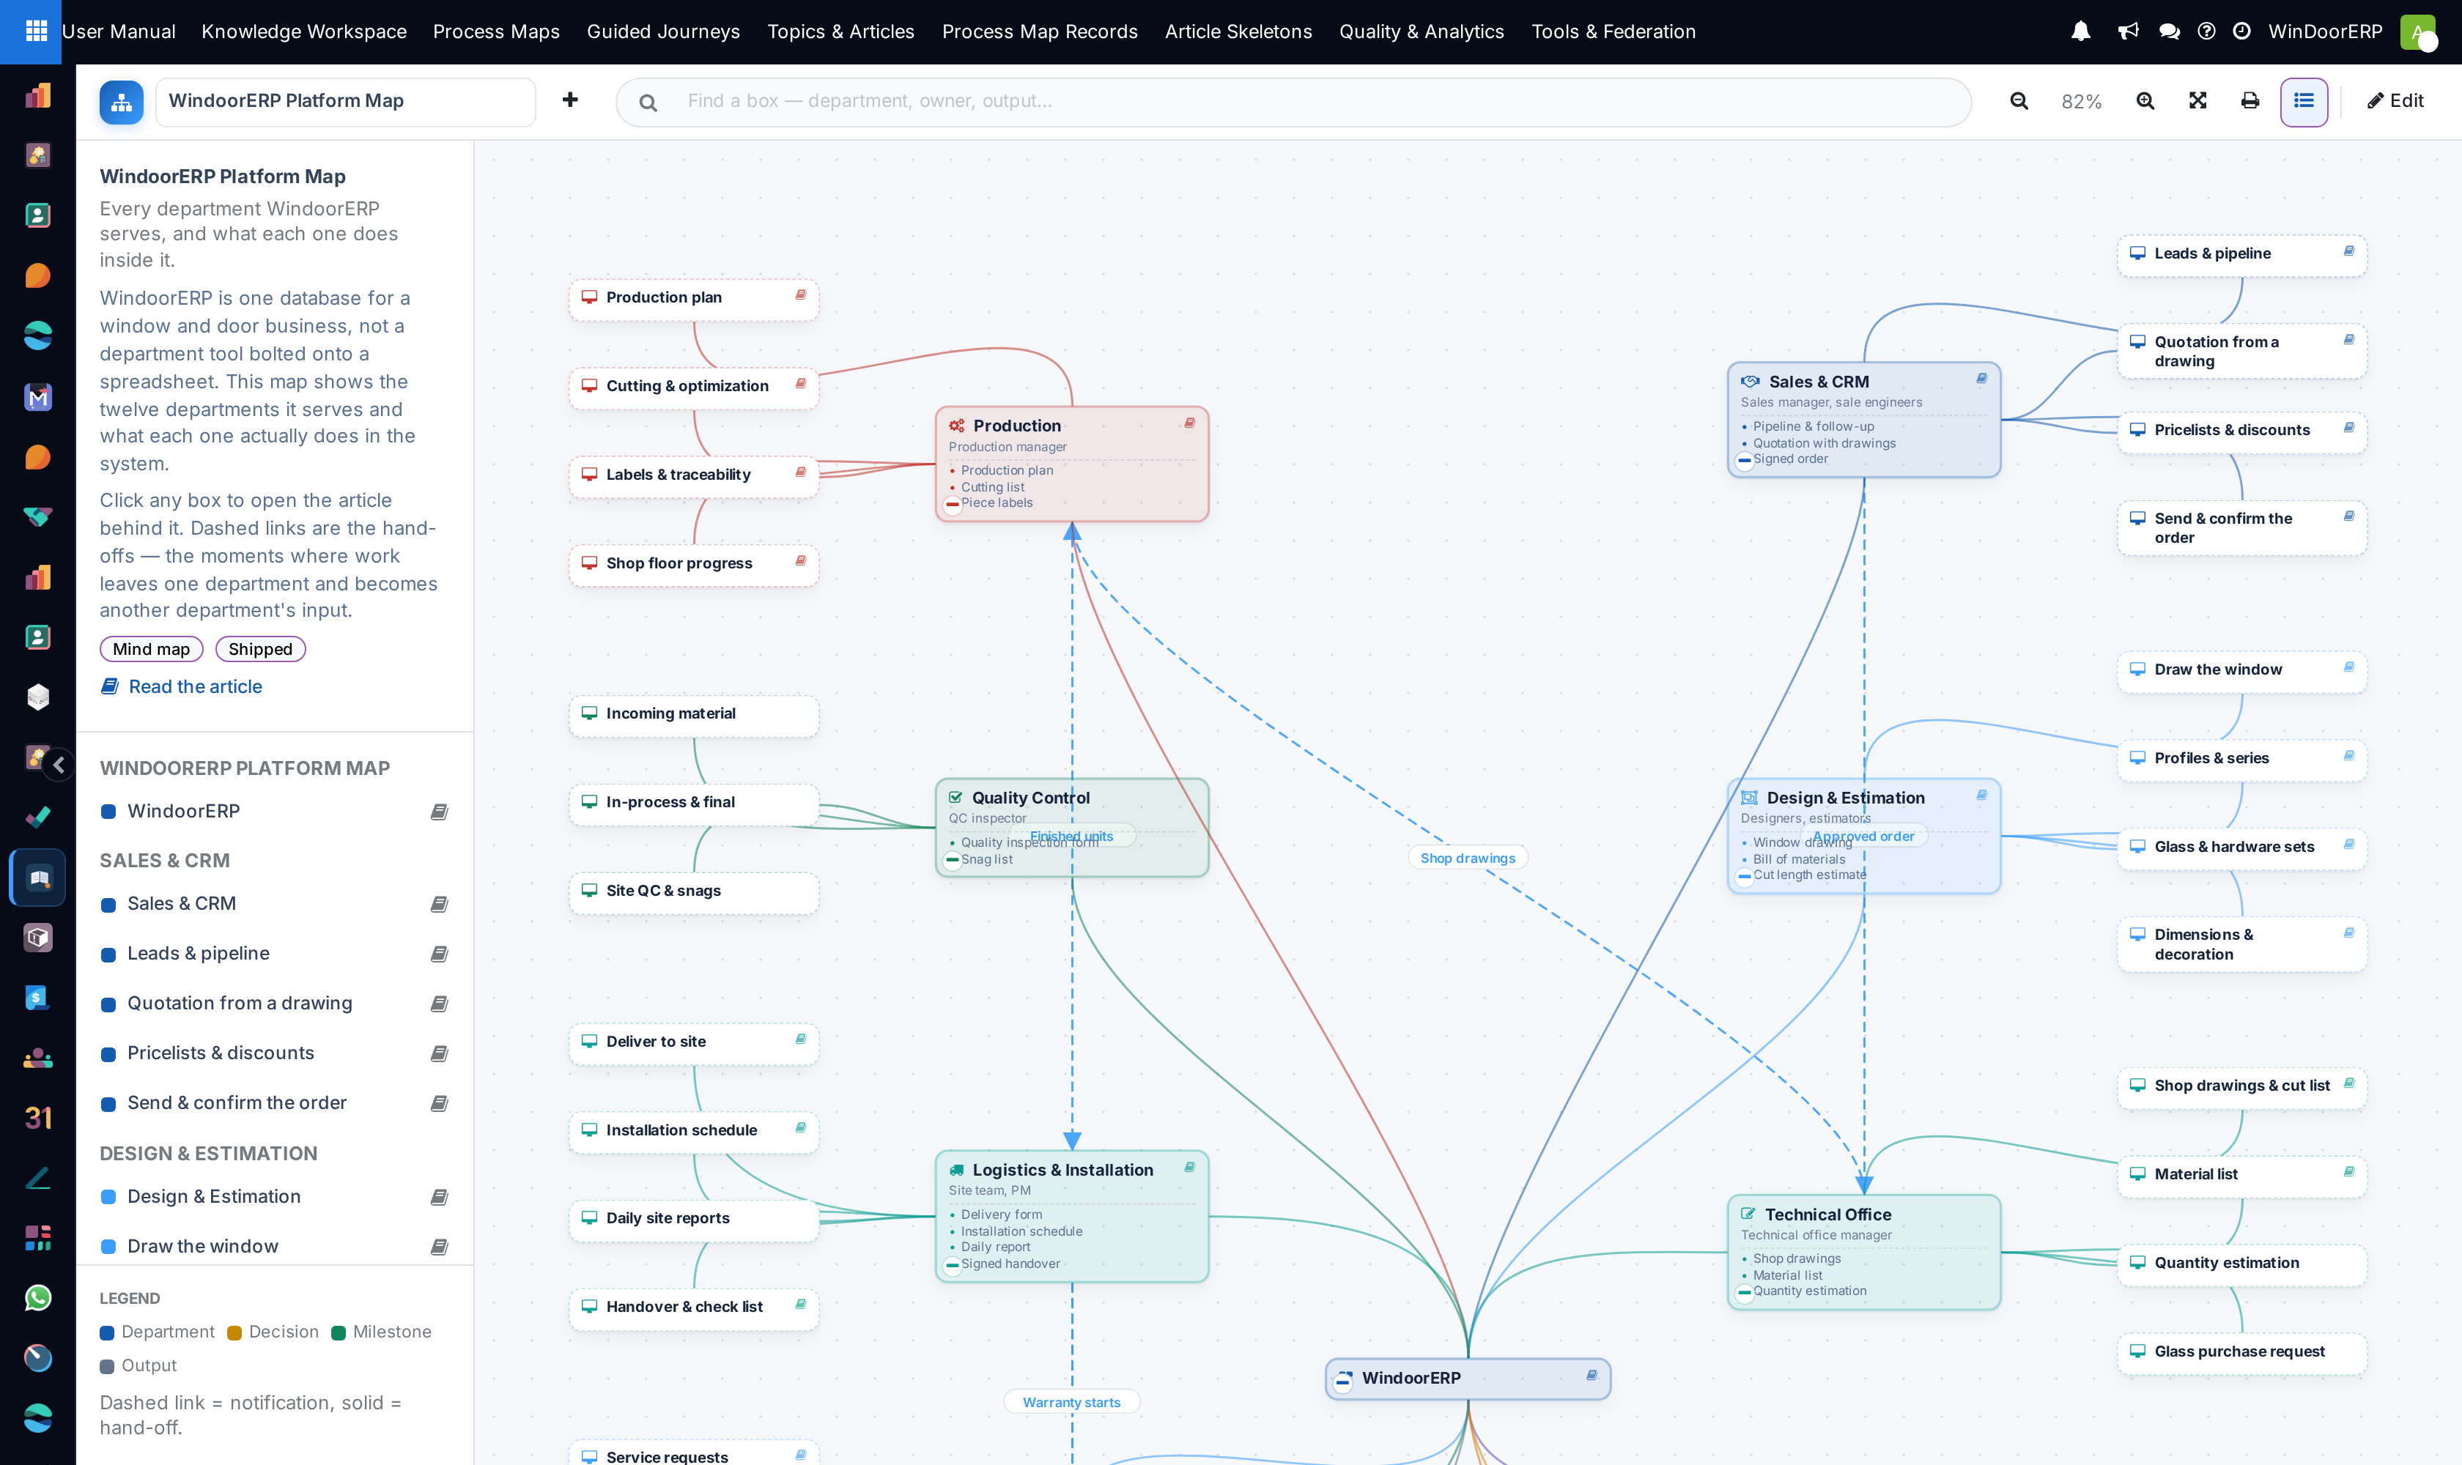This screenshot has width=2462, height=1465.
Task: Follow the Read the article link
Action: [182, 687]
